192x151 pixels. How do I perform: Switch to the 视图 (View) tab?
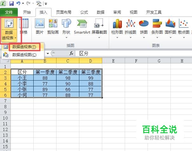click(x=134, y=12)
